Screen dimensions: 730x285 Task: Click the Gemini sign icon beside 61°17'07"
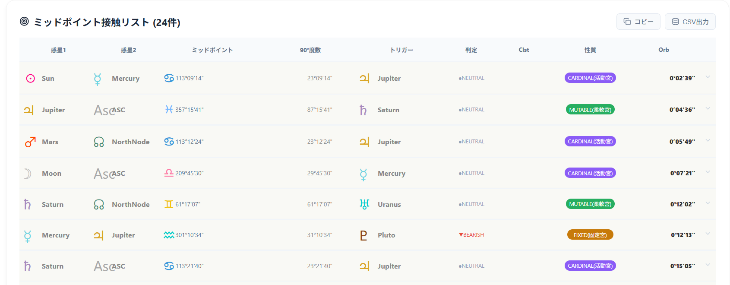[x=169, y=204]
